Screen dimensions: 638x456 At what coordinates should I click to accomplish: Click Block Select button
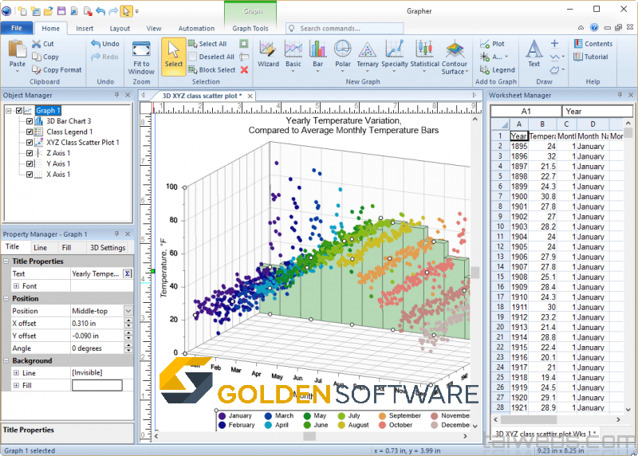click(212, 70)
